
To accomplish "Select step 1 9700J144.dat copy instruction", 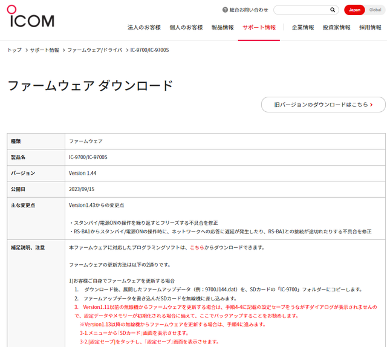I will click(218, 290).
